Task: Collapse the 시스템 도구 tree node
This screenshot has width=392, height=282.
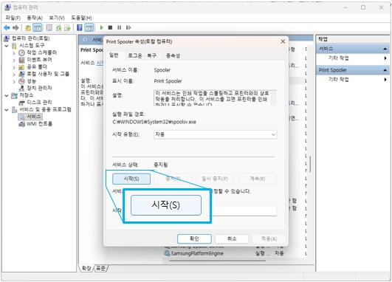Action: [x=7, y=46]
